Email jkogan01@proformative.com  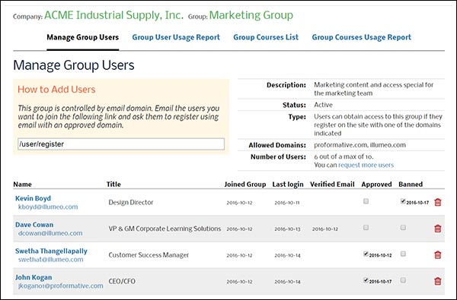(60, 286)
